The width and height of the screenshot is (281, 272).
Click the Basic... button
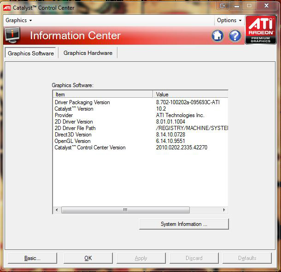click(x=32, y=258)
